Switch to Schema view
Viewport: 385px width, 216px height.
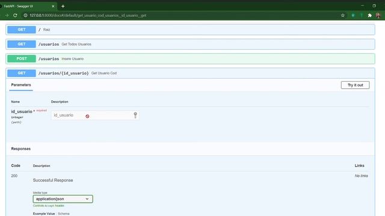[x=64, y=214]
